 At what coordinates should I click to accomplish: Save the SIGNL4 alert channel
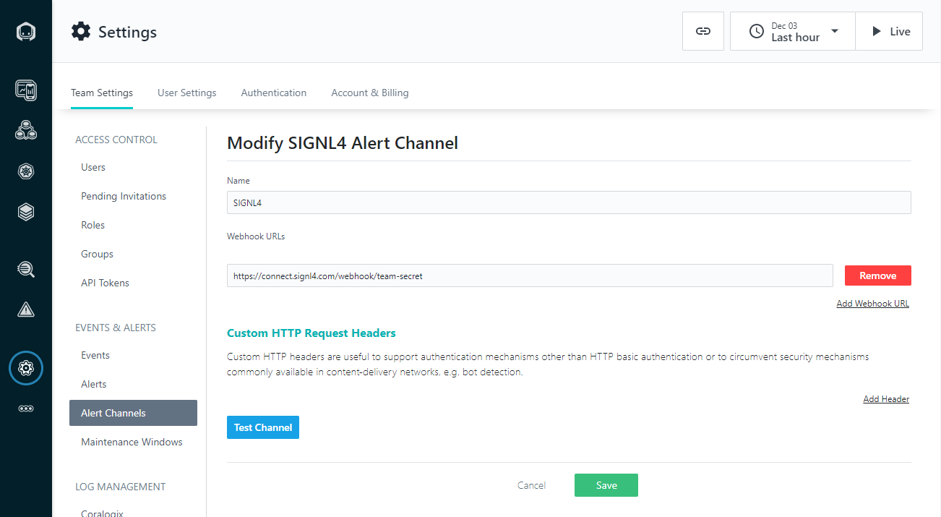tap(606, 485)
